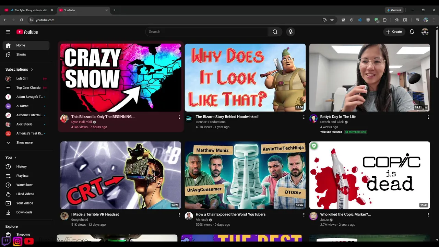Focus the YouTube search box

206,32
